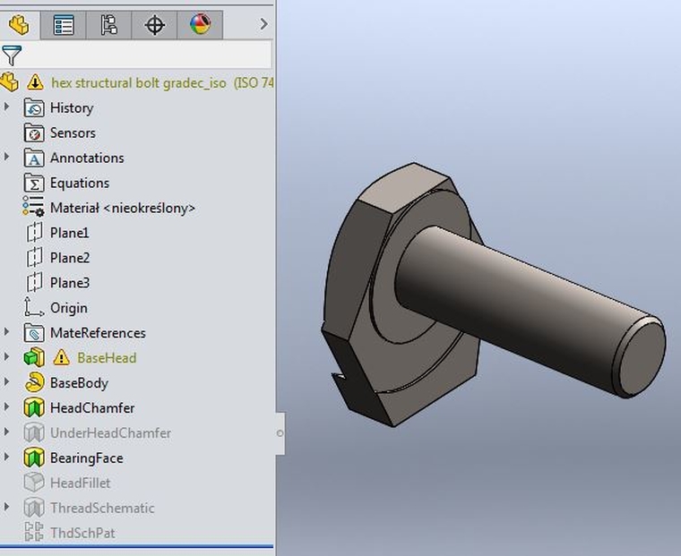Click the panel collapse handle on splitter
The width and height of the screenshot is (681, 556).
click(x=280, y=433)
